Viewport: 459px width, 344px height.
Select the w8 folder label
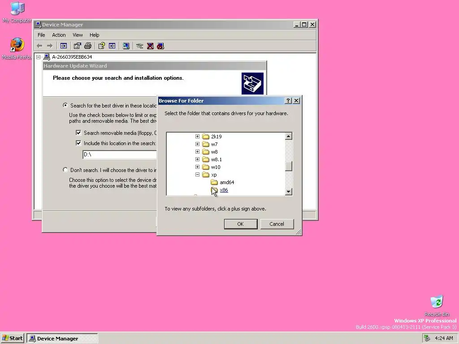point(214,152)
